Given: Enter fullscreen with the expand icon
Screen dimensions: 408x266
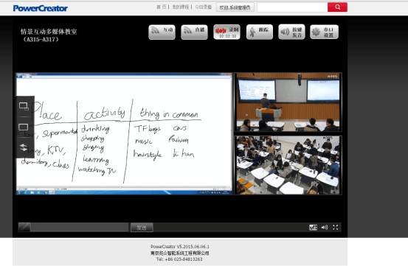Looking at the screenshot, I should [336, 227].
